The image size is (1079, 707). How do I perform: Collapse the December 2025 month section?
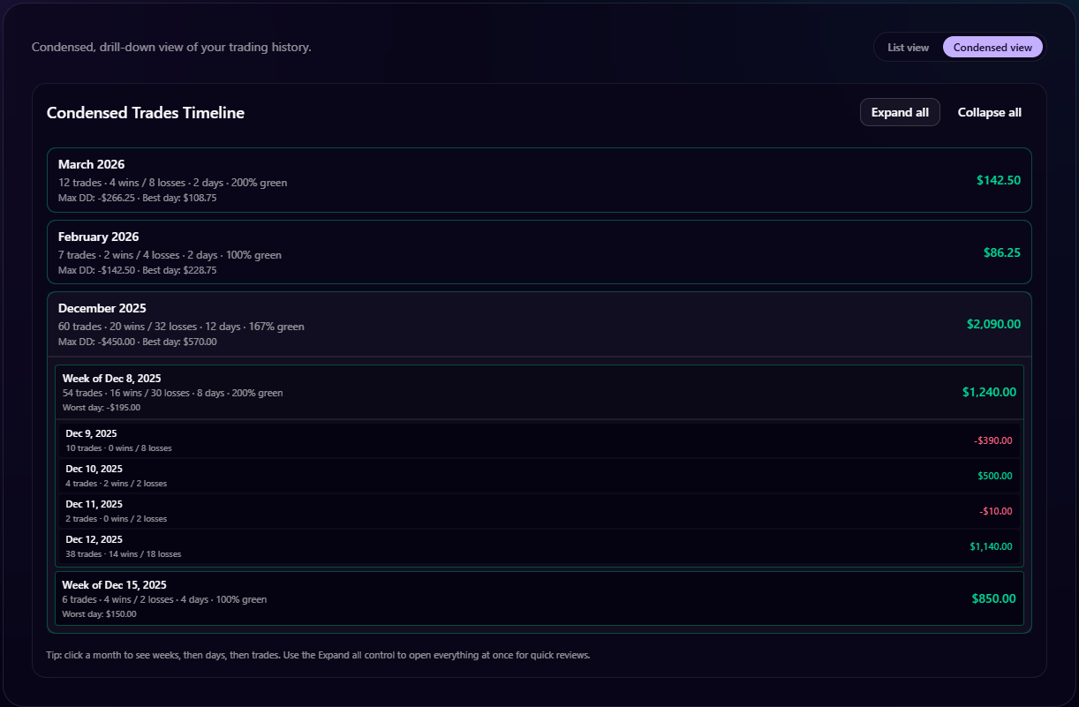click(x=353, y=324)
